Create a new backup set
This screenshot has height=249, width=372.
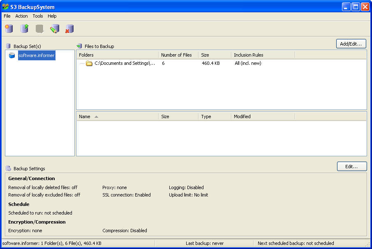pyautogui.click(x=9, y=29)
